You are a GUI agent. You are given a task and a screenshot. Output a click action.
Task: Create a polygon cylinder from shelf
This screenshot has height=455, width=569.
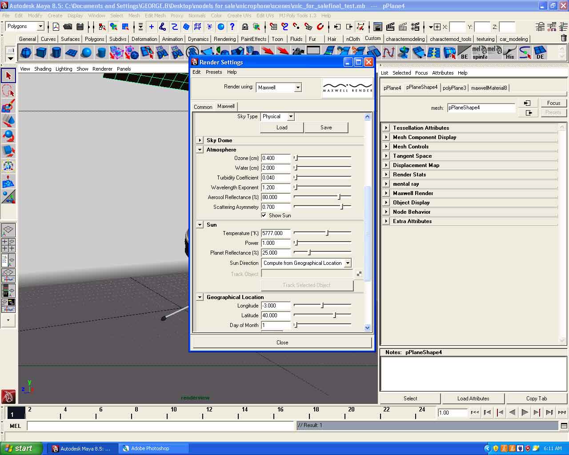coord(56,53)
